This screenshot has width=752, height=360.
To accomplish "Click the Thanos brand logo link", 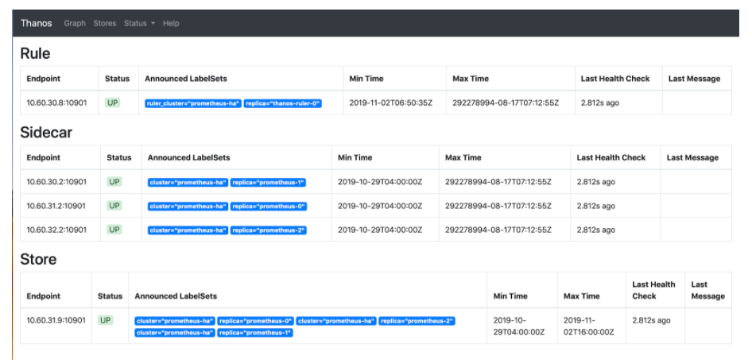I will coord(37,23).
